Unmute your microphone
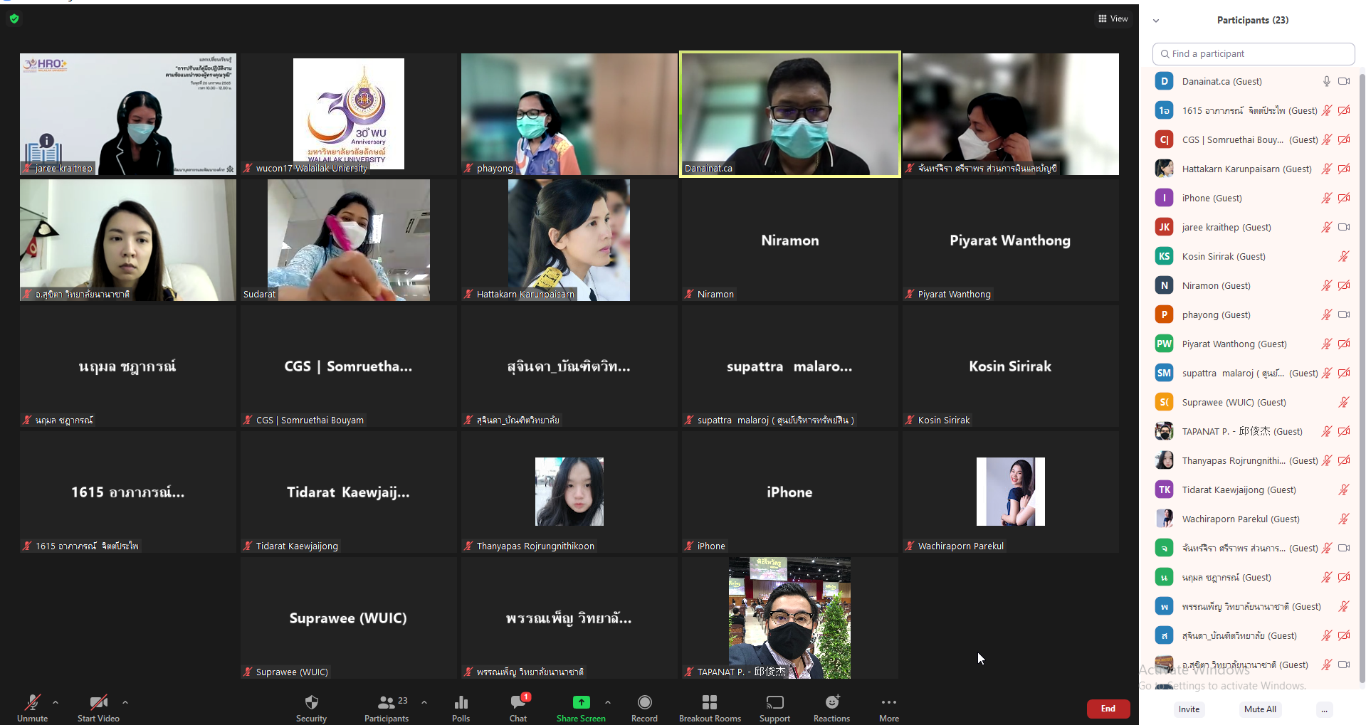 pyautogui.click(x=32, y=703)
